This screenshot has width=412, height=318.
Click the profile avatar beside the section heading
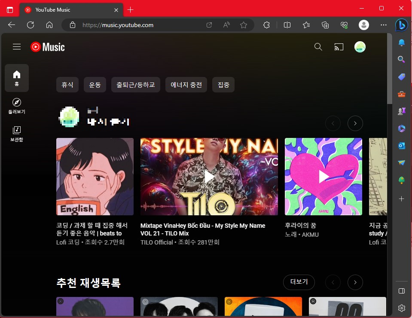(69, 117)
